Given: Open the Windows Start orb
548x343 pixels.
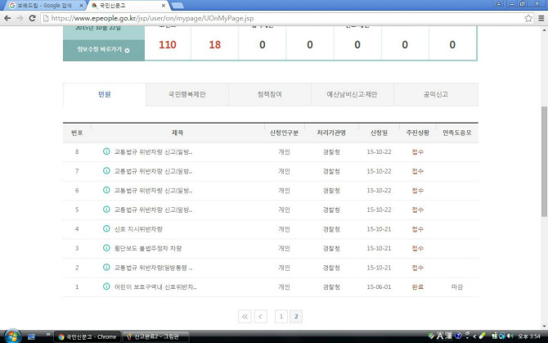Looking at the screenshot, I should click(x=12, y=336).
